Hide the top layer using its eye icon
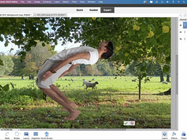The width and height of the screenshot is (187, 140). pos(181,26)
